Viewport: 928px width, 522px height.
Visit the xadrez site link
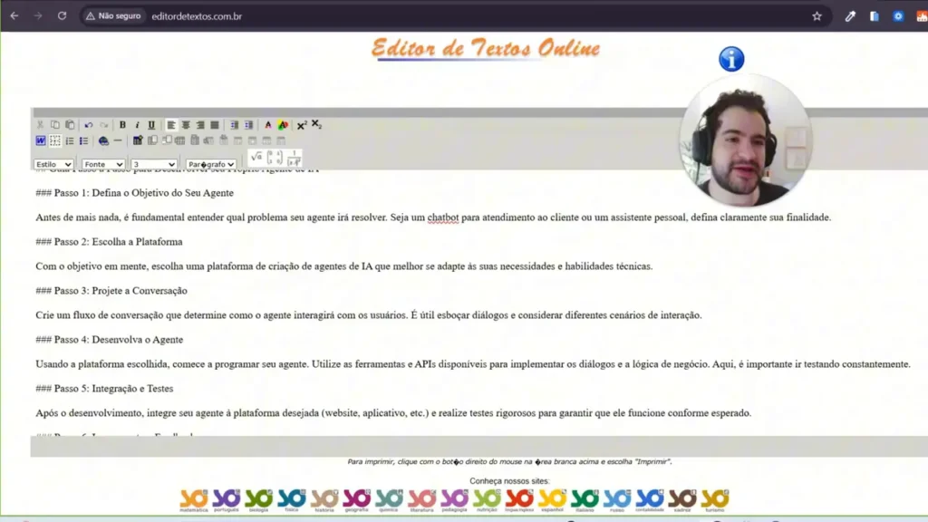click(681, 498)
